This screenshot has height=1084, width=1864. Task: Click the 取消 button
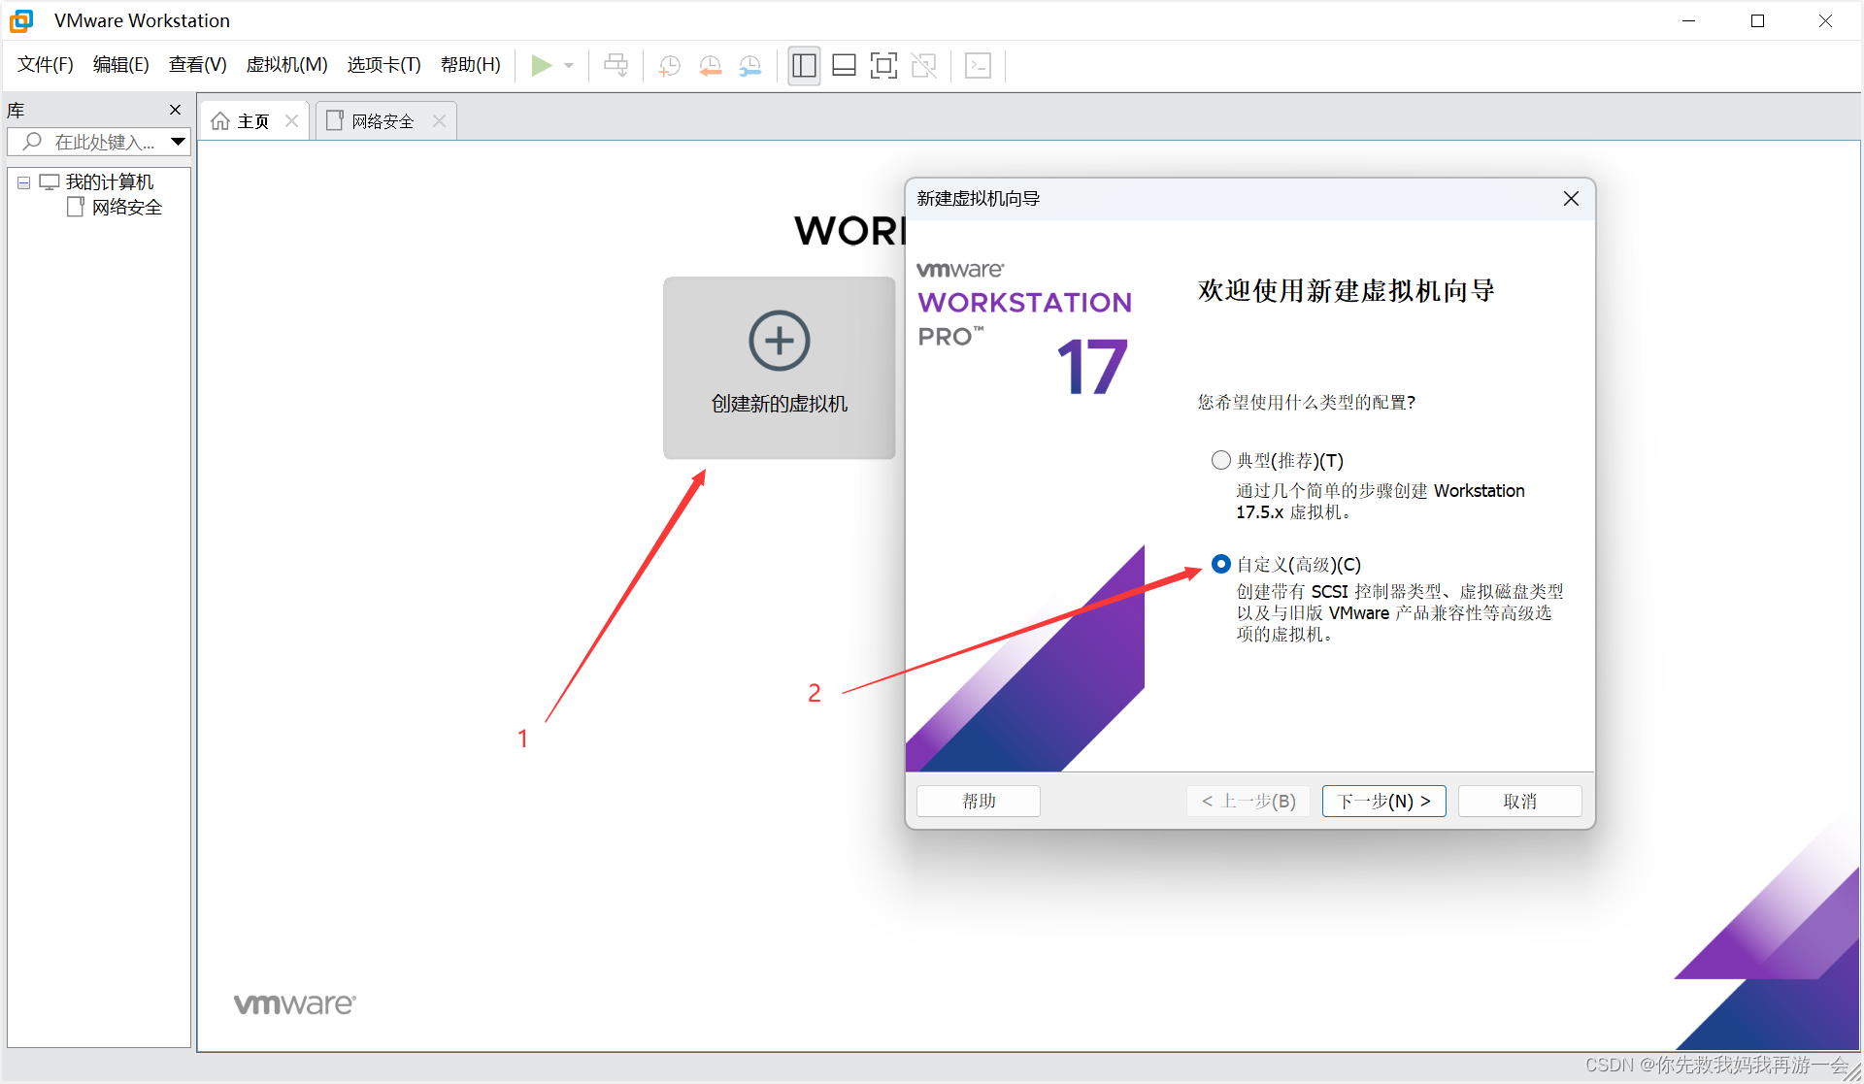tap(1519, 801)
